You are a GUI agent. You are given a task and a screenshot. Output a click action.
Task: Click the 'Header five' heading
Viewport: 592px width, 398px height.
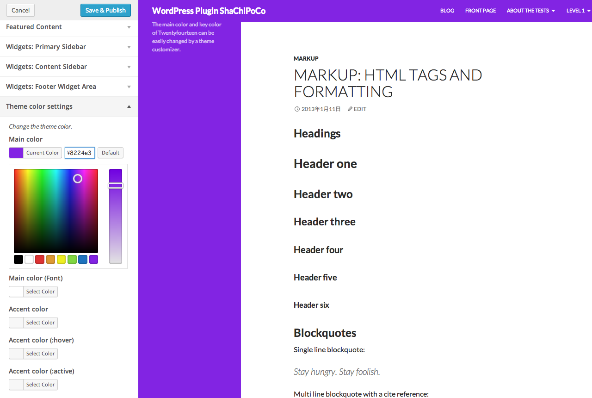(315, 278)
